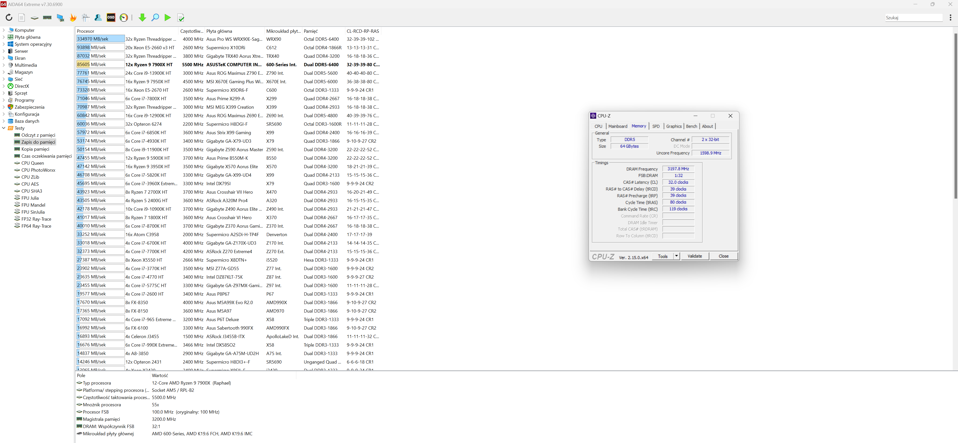Image resolution: width=958 pixels, height=443 pixels.
Task: Open the Report page icon
Action: click(x=21, y=17)
